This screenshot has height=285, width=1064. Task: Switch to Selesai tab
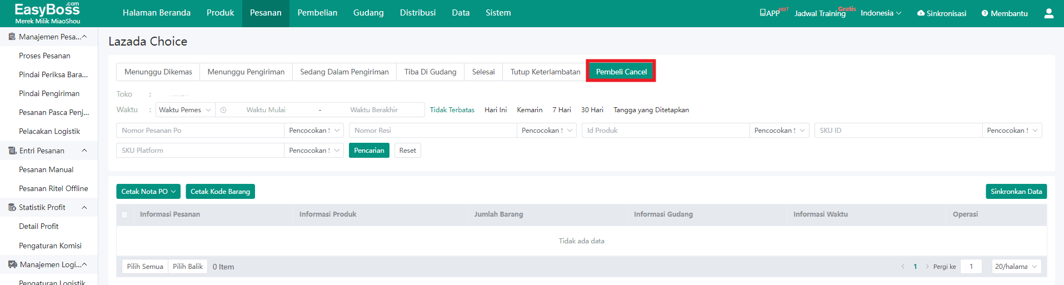[483, 72]
